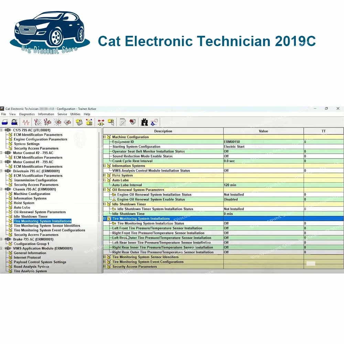Viewport: 344px width, 344px height.
Task: Select Internet Protocol in the tree
Action: pos(27,258)
